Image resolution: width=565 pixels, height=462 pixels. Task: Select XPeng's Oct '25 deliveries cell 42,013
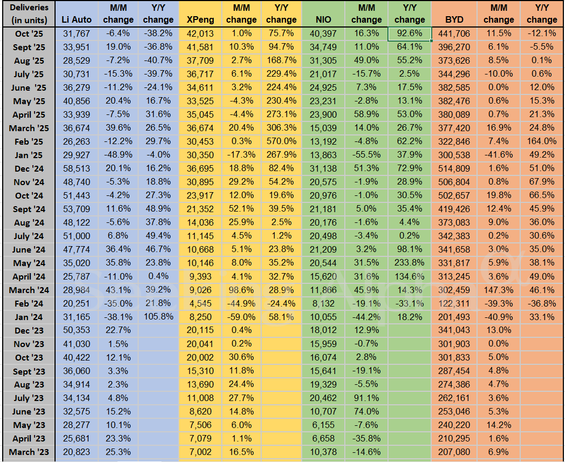click(200, 33)
